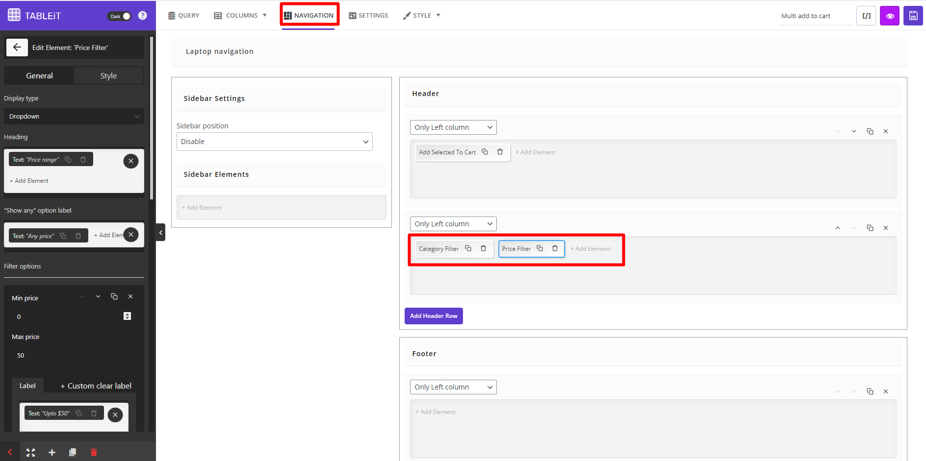Add Element next to Add Selected To Cart
This screenshot has width=926, height=461.
536,152
